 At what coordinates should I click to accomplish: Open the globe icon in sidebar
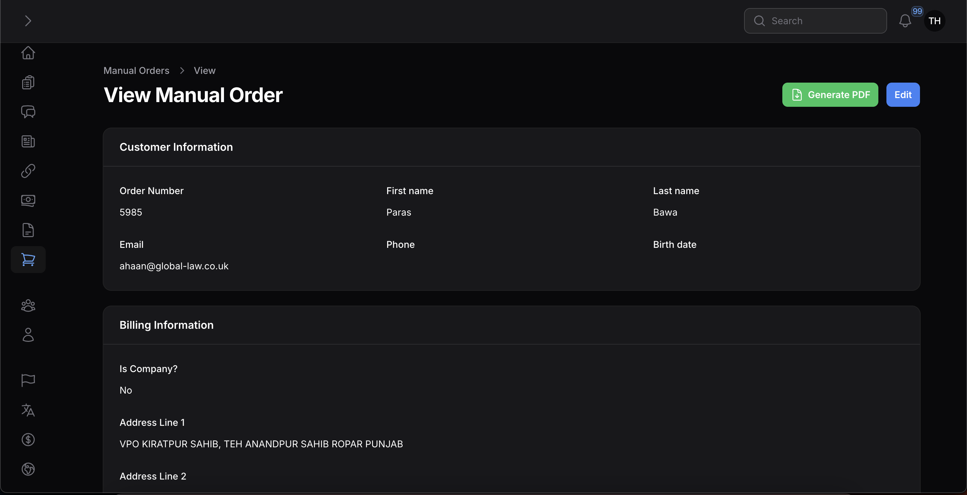pyautogui.click(x=28, y=469)
